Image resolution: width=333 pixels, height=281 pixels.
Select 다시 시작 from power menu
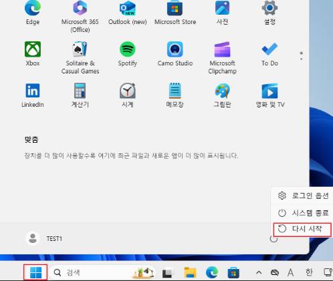click(302, 229)
